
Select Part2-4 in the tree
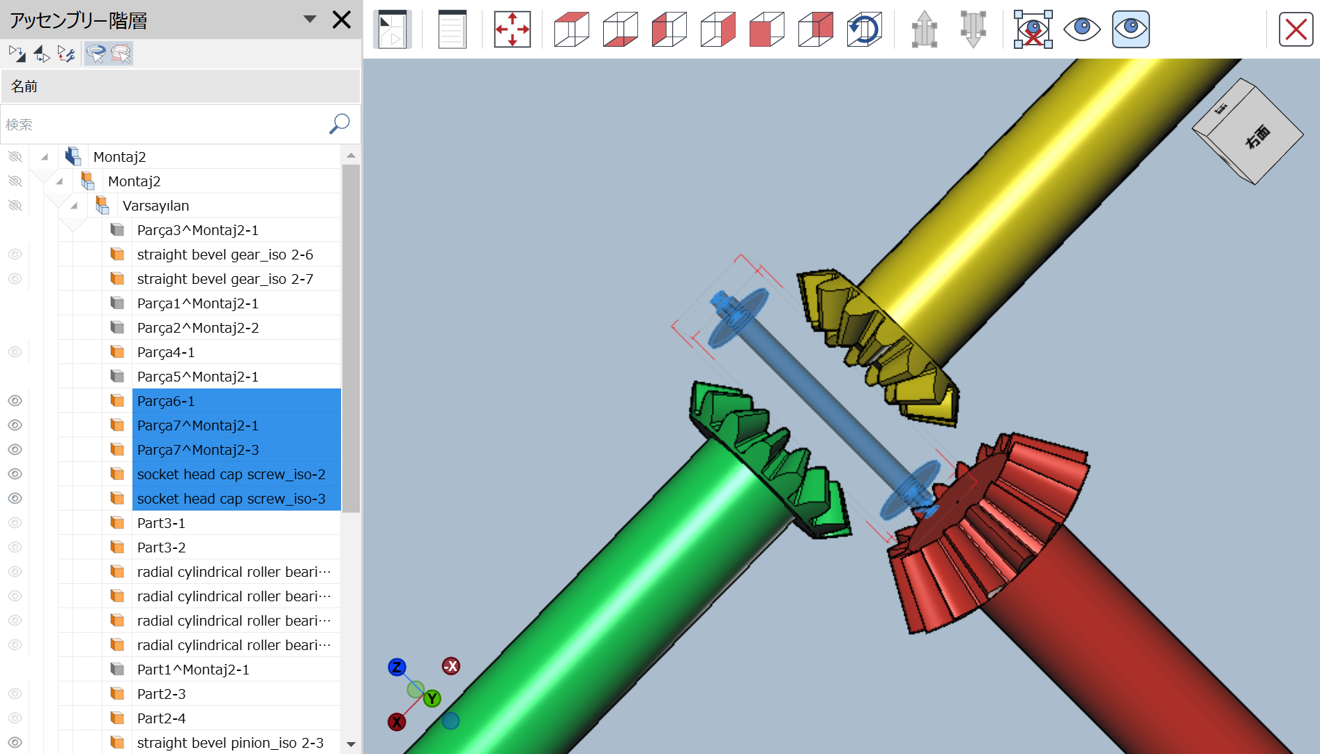point(162,718)
